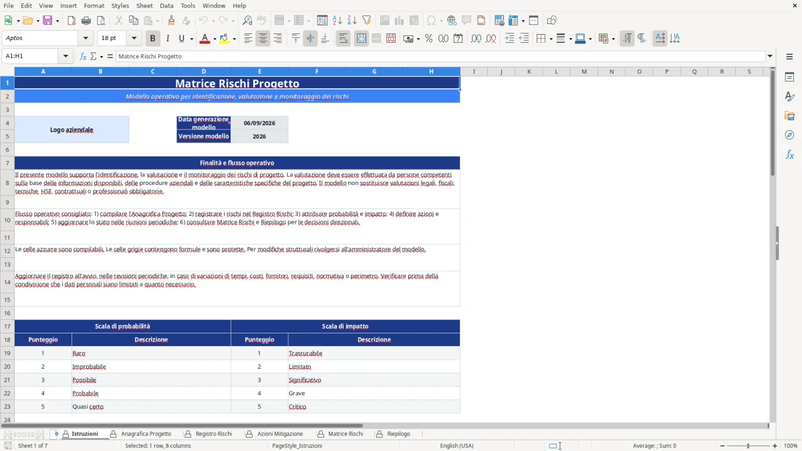Viewport: 802px width, 451px height.
Task: Click Define Print Area icon
Action: [x=499, y=21]
